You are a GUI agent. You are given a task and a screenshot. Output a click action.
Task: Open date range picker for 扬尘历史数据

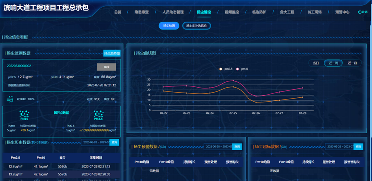coord(95,142)
